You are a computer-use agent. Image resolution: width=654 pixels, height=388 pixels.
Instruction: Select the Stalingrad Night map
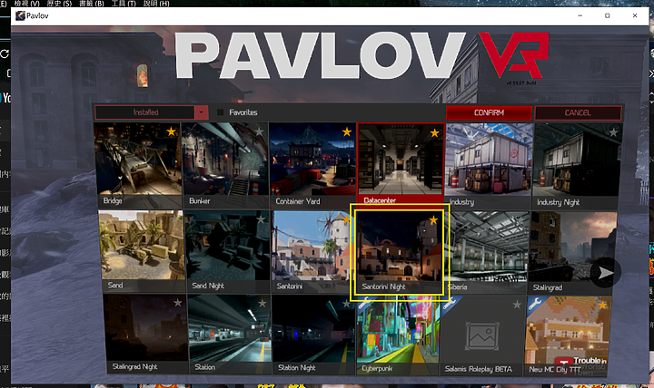pyautogui.click(x=146, y=334)
